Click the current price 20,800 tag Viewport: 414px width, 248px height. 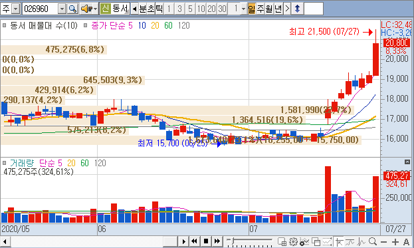pyautogui.click(x=397, y=43)
